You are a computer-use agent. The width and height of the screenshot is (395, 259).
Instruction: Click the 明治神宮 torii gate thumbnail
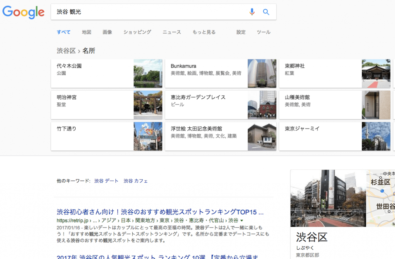coord(148,105)
